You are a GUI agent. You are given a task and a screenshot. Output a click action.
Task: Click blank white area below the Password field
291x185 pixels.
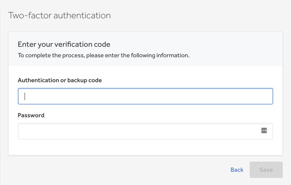144,147
